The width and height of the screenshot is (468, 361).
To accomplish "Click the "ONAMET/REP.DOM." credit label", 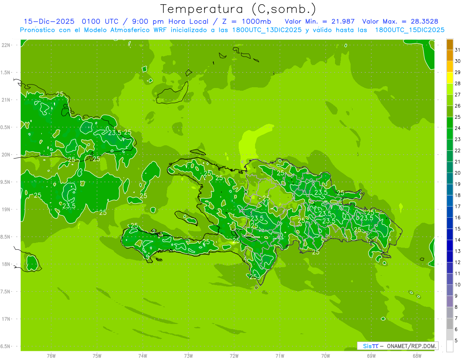I will click(x=411, y=346).
